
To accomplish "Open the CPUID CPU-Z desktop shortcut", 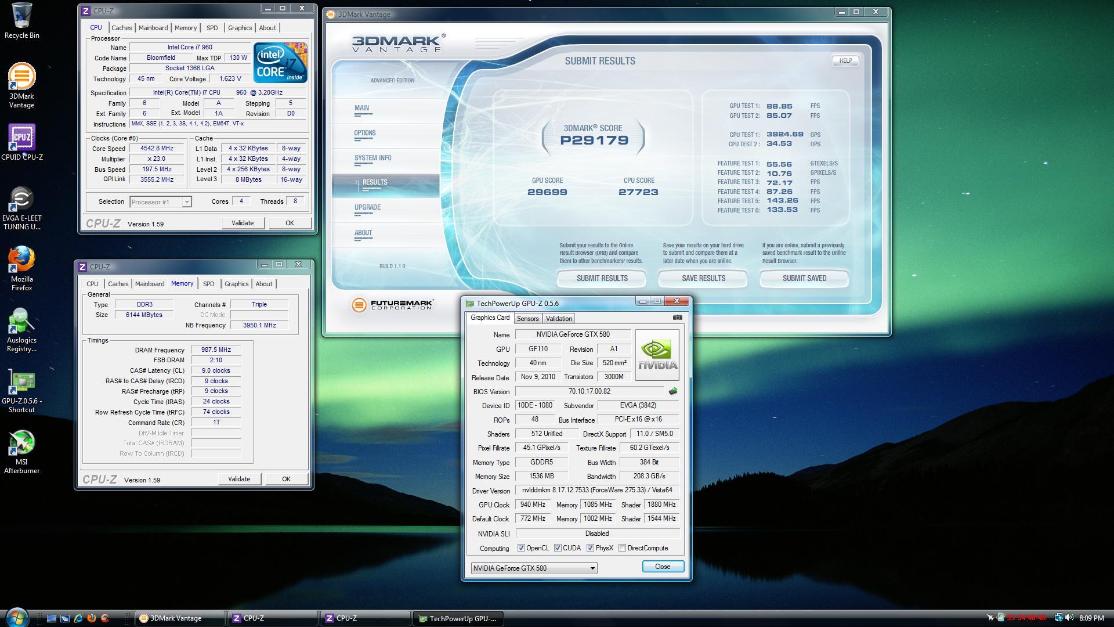I will (x=22, y=142).
